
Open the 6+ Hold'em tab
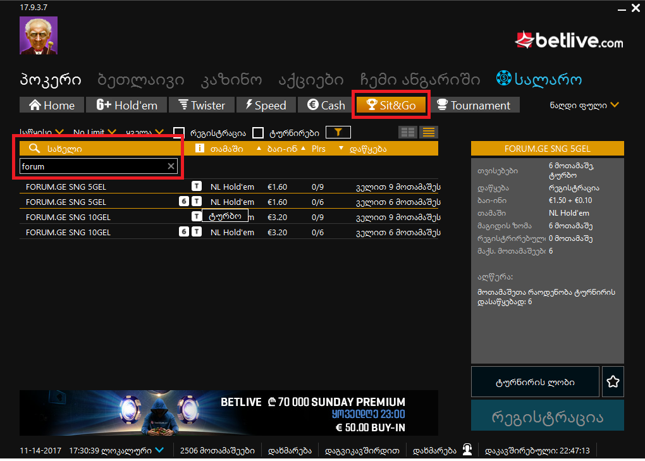126,105
